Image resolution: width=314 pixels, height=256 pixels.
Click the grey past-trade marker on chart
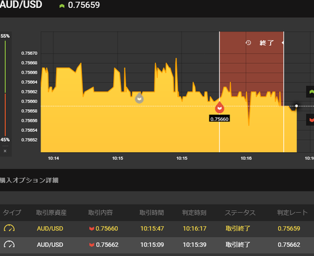[139, 98]
